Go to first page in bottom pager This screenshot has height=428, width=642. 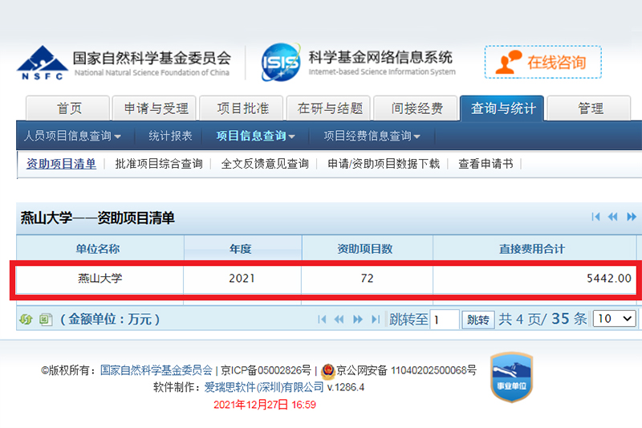tap(323, 320)
